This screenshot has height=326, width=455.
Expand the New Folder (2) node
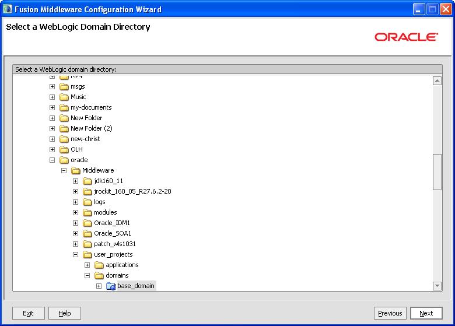tap(52, 128)
